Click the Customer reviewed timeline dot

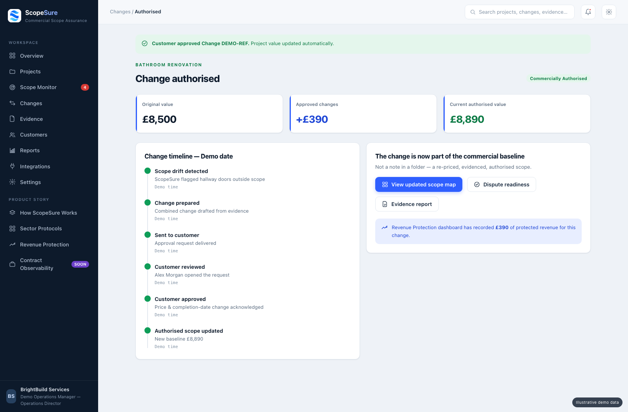(x=148, y=266)
